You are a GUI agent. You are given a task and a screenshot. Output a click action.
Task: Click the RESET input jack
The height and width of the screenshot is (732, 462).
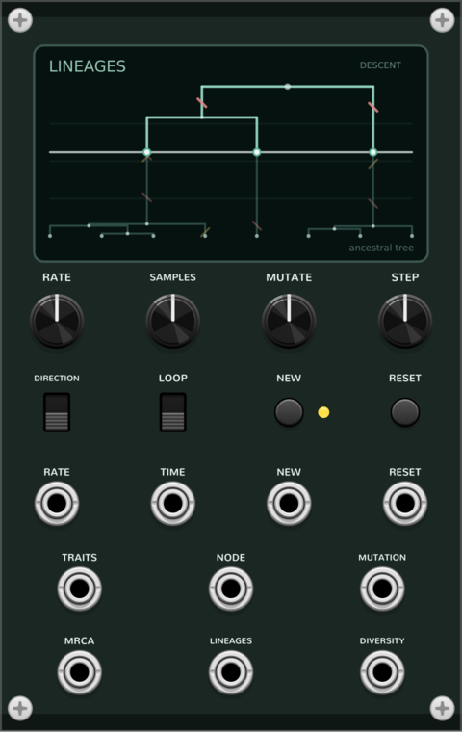pos(404,503)
